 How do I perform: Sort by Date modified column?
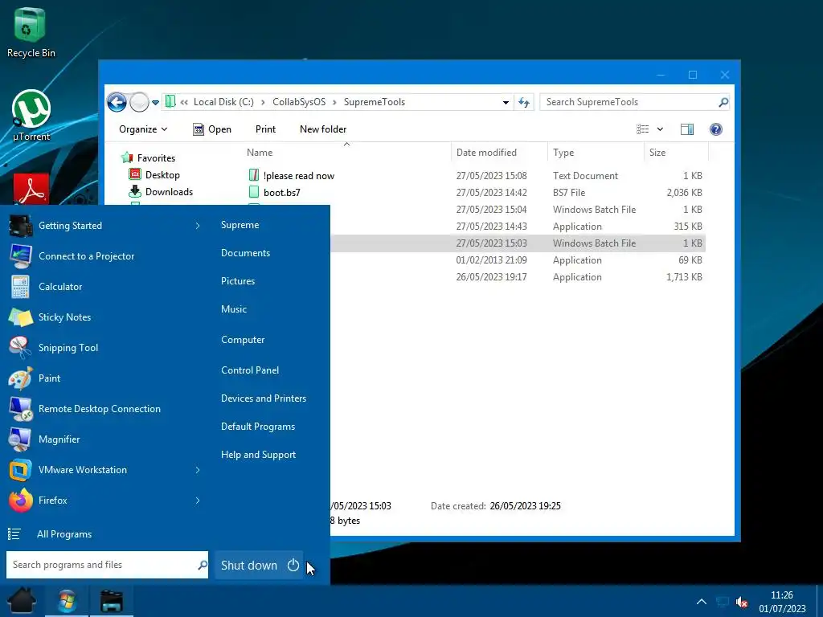(499, 153)
